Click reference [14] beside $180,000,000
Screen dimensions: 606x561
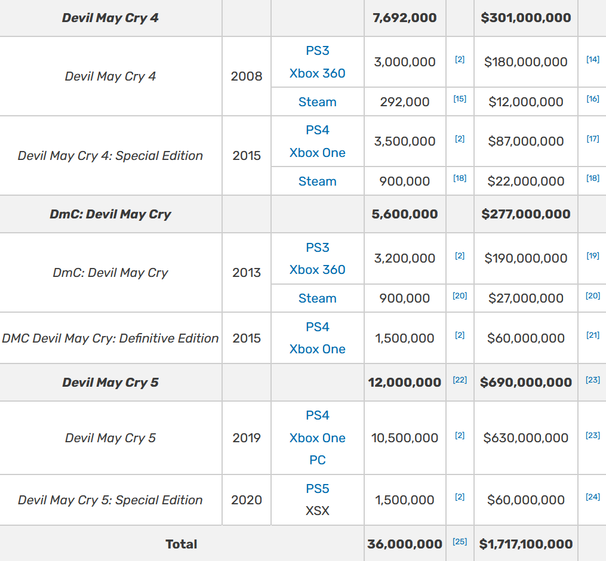[592, 59]
